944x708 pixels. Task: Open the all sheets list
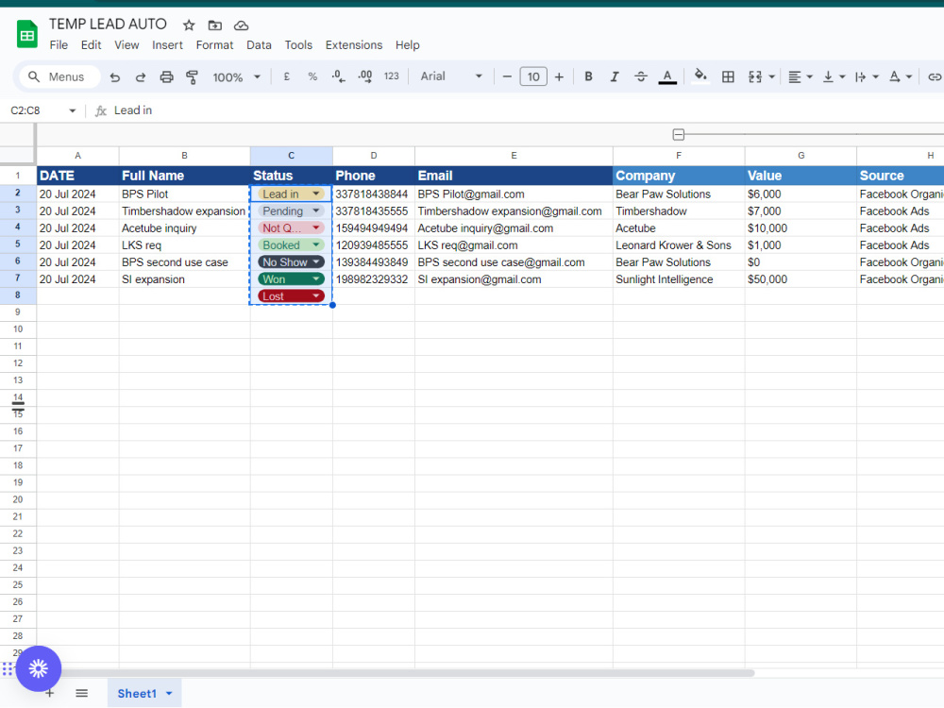point(82,694)
